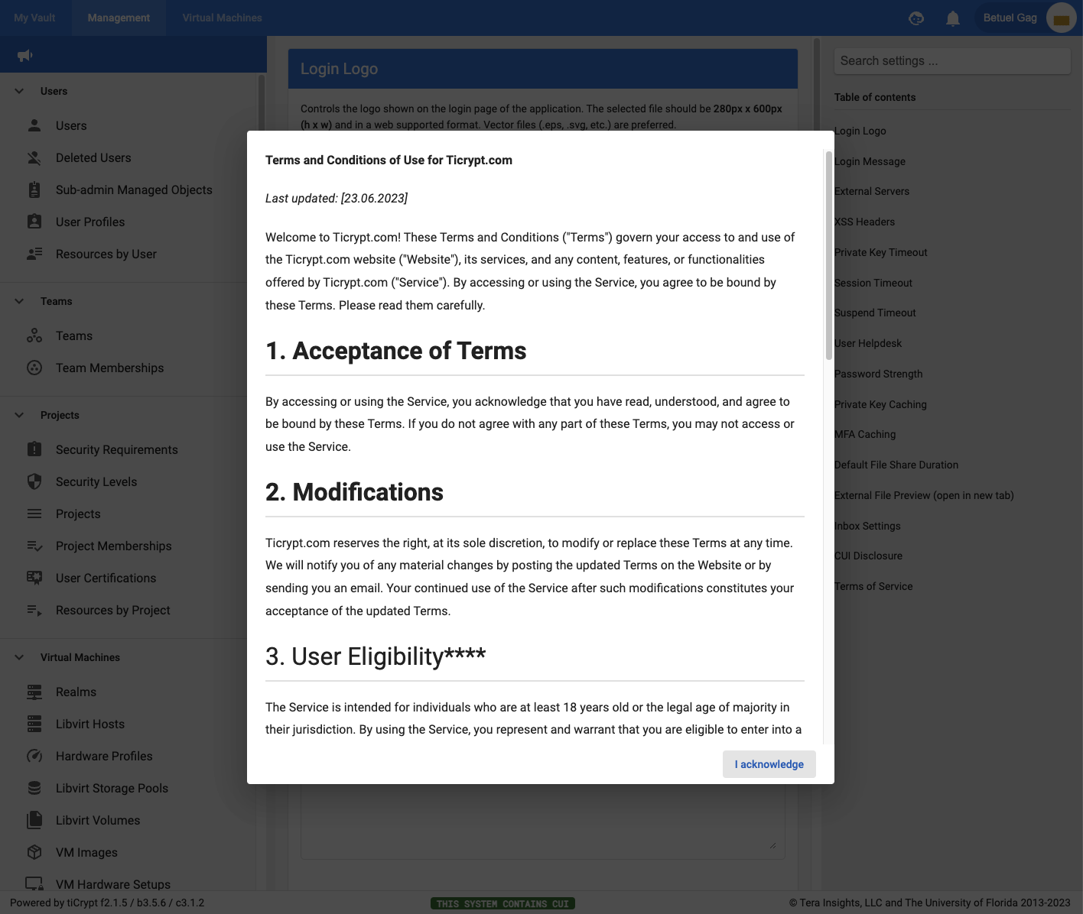This screenshot has height=914, width=1083.
Task: Click the Libvirt Storage Pools icon
Action: click(x=34, y=789)
